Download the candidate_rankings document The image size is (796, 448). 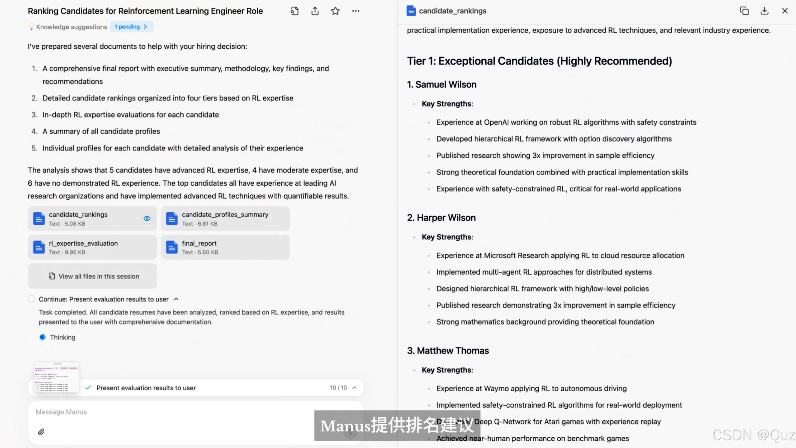point(764,11)
